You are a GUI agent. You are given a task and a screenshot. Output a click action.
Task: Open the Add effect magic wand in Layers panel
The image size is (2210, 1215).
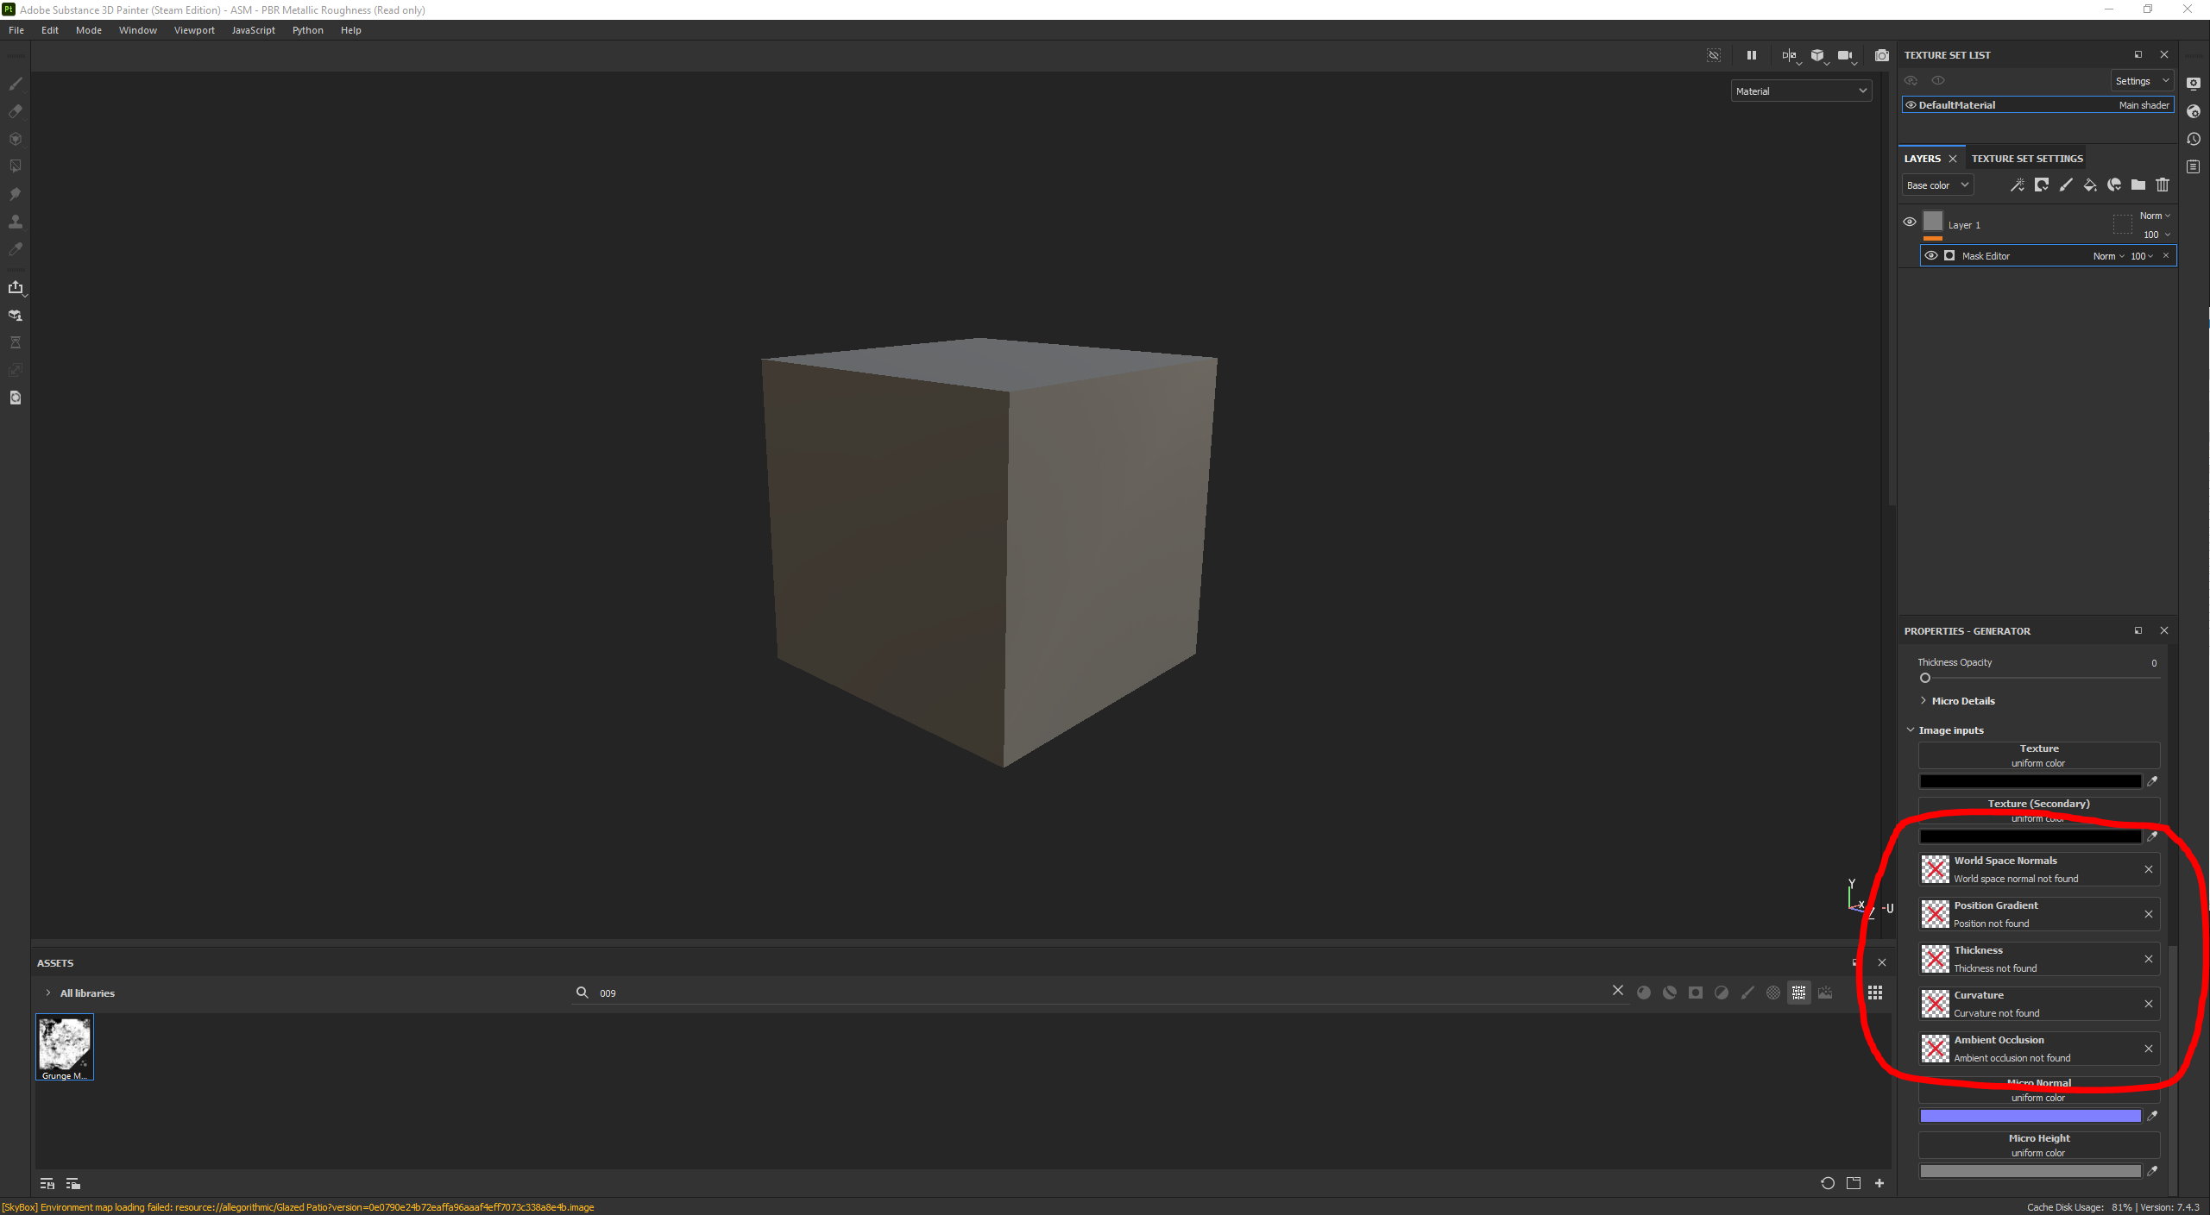tap(2018, 185)
